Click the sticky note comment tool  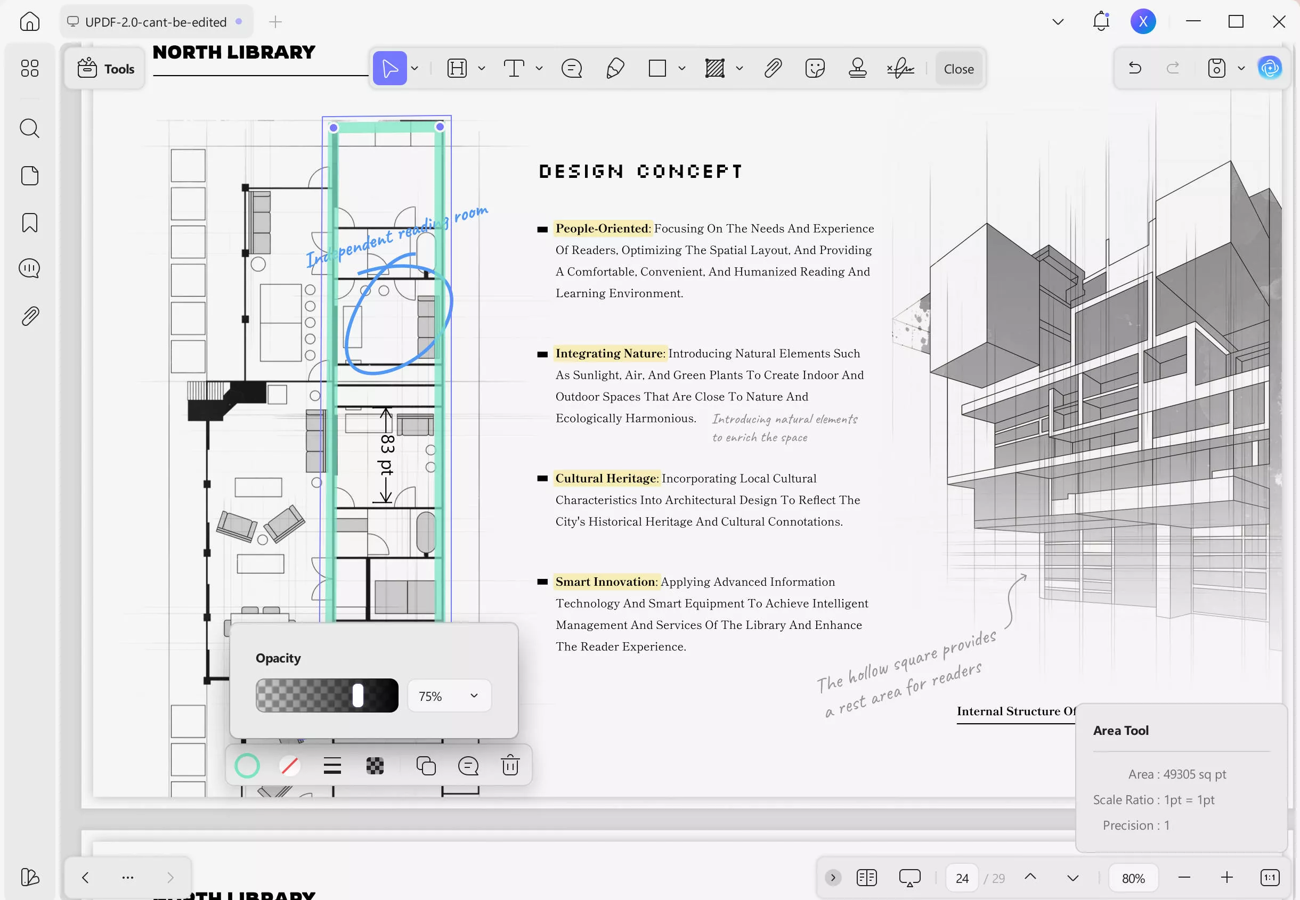coord(571,69)
